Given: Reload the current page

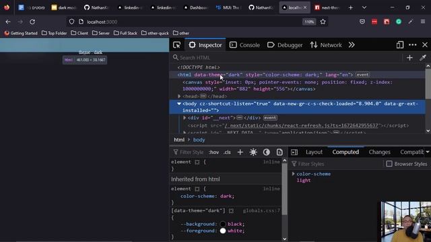Looking at the screenshot, I should pos(32,22).
